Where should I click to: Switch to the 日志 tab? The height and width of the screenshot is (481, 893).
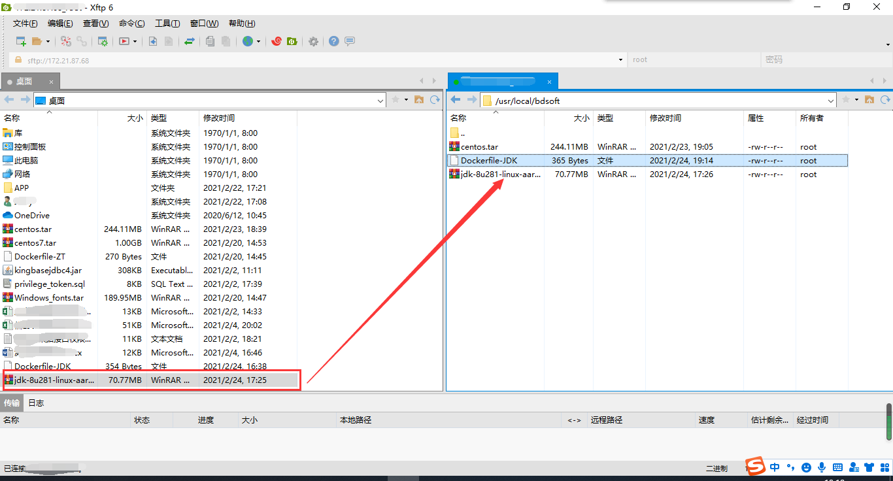point(36,403)
